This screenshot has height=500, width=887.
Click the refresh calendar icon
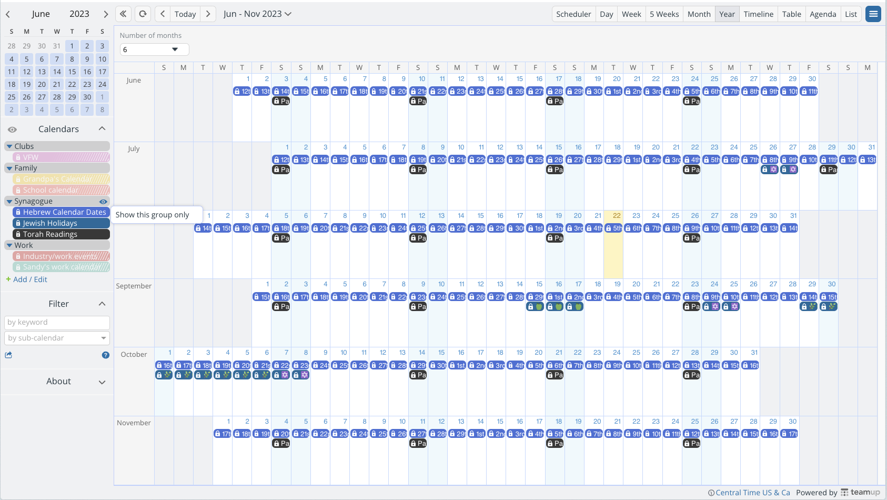point(143,14)
